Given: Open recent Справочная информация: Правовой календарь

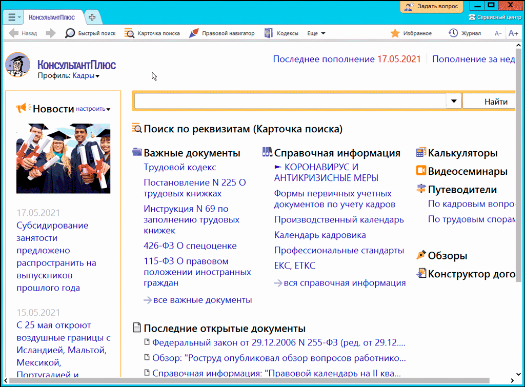Looking at the screenshot, I should [276, 373].
